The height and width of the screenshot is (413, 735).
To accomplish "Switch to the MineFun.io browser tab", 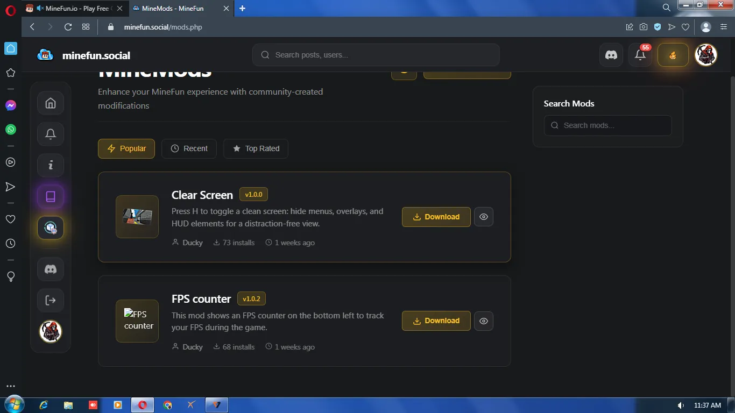I will (x=75, y=8).
